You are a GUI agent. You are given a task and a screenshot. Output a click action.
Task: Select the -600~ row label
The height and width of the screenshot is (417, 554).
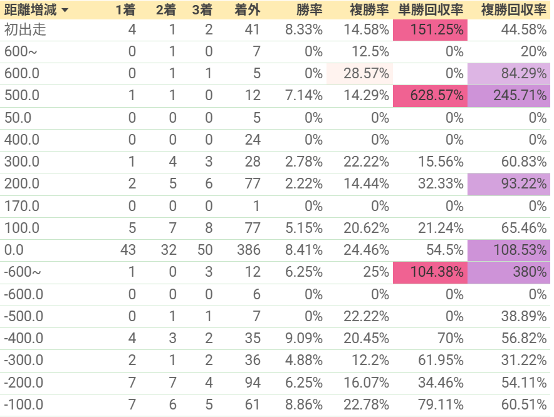pos(23,272)
